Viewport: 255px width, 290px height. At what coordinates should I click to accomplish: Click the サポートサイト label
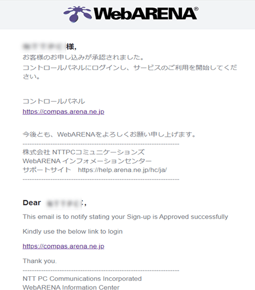coord(47,170)
